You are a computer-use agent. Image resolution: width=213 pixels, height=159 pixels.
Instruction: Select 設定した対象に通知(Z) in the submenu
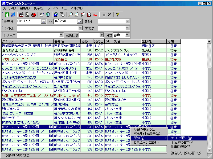(187, 153)
